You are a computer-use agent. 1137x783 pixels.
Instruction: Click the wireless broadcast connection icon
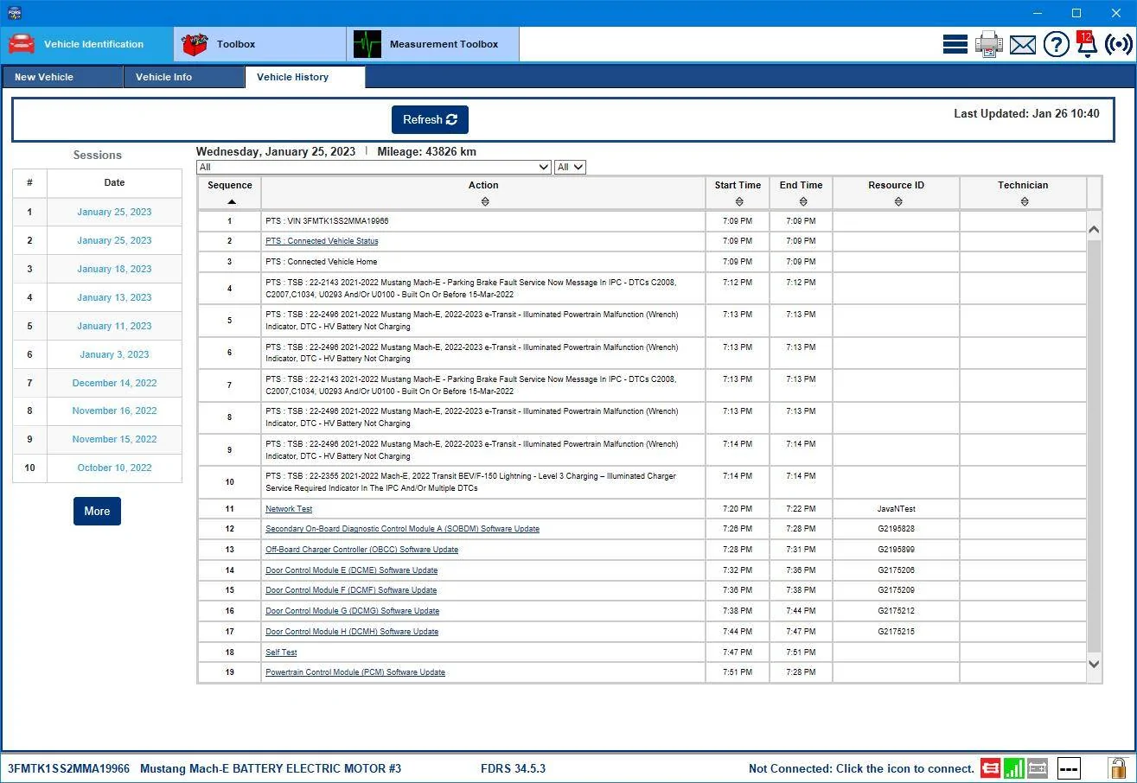coord(1119,44)
